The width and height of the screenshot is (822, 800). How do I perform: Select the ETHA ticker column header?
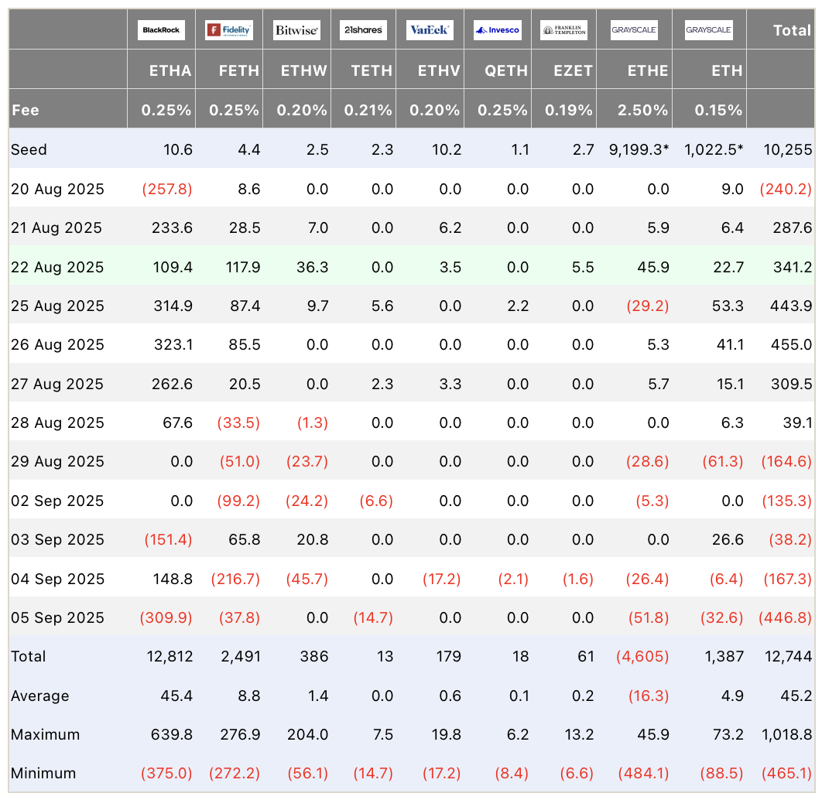pos(170,70)
